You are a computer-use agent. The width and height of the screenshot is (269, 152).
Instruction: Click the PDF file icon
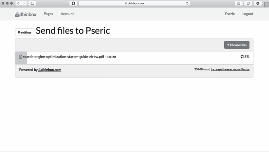(x=21, y=57)
